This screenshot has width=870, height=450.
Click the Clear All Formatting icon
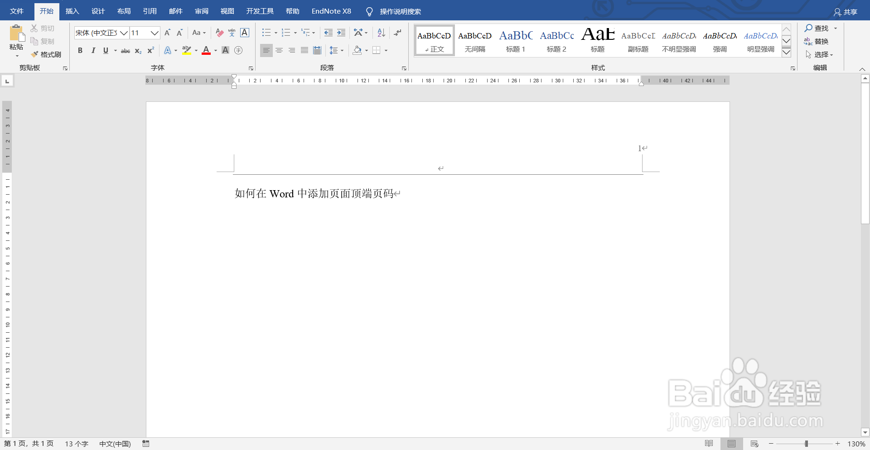219,33
